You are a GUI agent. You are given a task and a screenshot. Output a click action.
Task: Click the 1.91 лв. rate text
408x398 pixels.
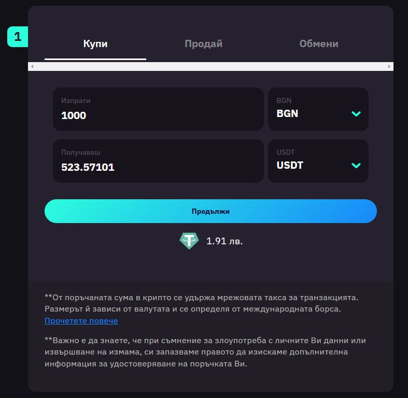click(x=224, y=241)
